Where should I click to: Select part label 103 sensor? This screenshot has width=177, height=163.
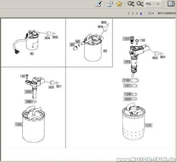coord(28,92)
